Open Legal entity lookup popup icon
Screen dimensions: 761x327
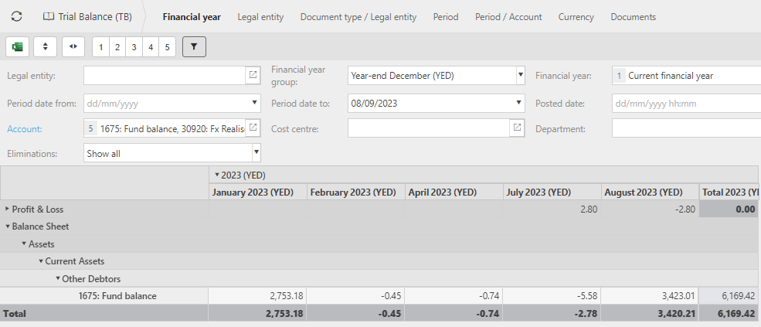253,75
